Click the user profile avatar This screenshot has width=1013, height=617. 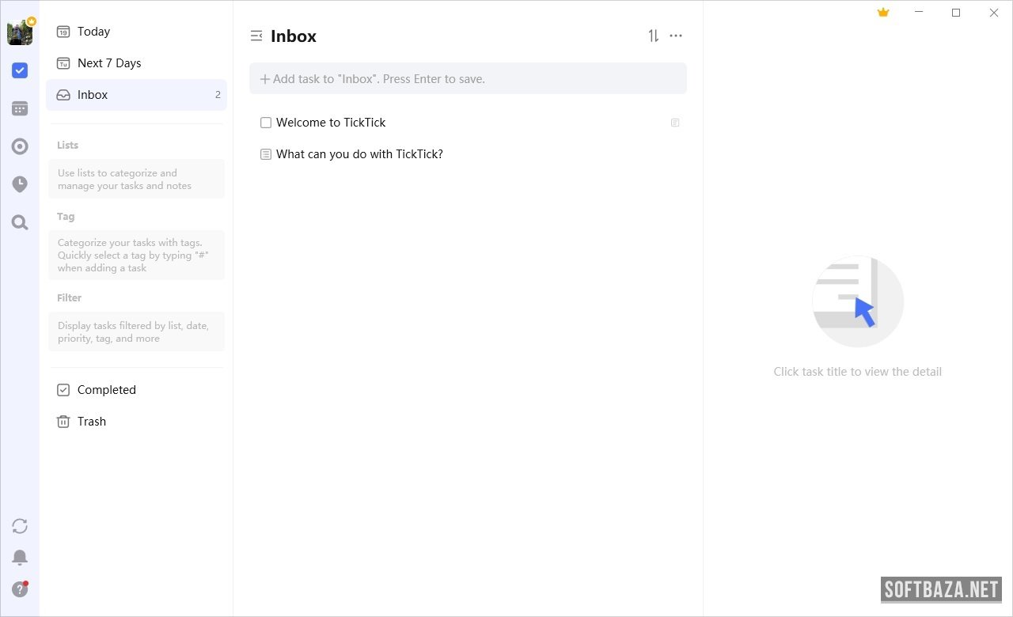point(20,32)
